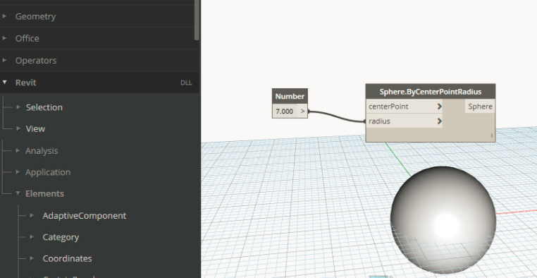Expand the Coordinates item arrow

[x=32, y=258]
